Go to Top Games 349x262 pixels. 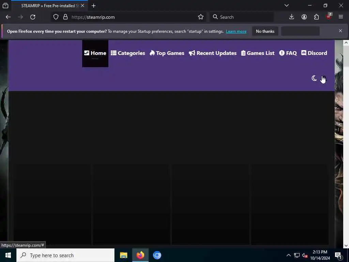click(x=167, y=53)
